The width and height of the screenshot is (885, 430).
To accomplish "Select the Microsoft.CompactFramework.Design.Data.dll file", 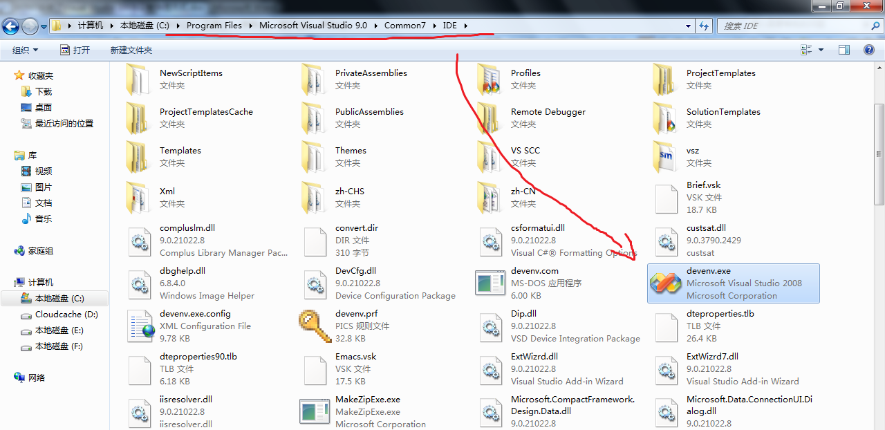I will click(x=572, y=405).
